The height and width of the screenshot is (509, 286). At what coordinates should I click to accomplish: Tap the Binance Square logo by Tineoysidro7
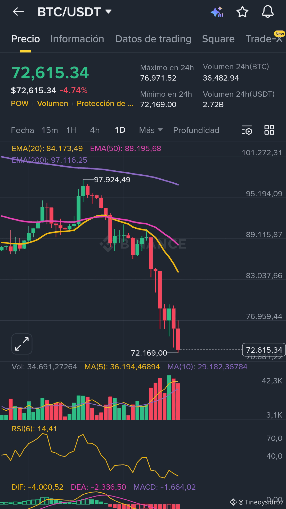click(233, 502)
